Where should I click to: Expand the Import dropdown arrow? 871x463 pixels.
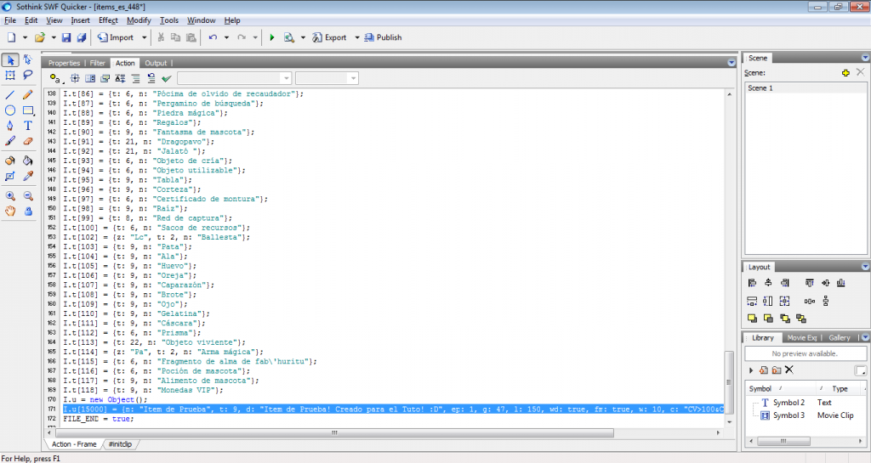(144, 37)
